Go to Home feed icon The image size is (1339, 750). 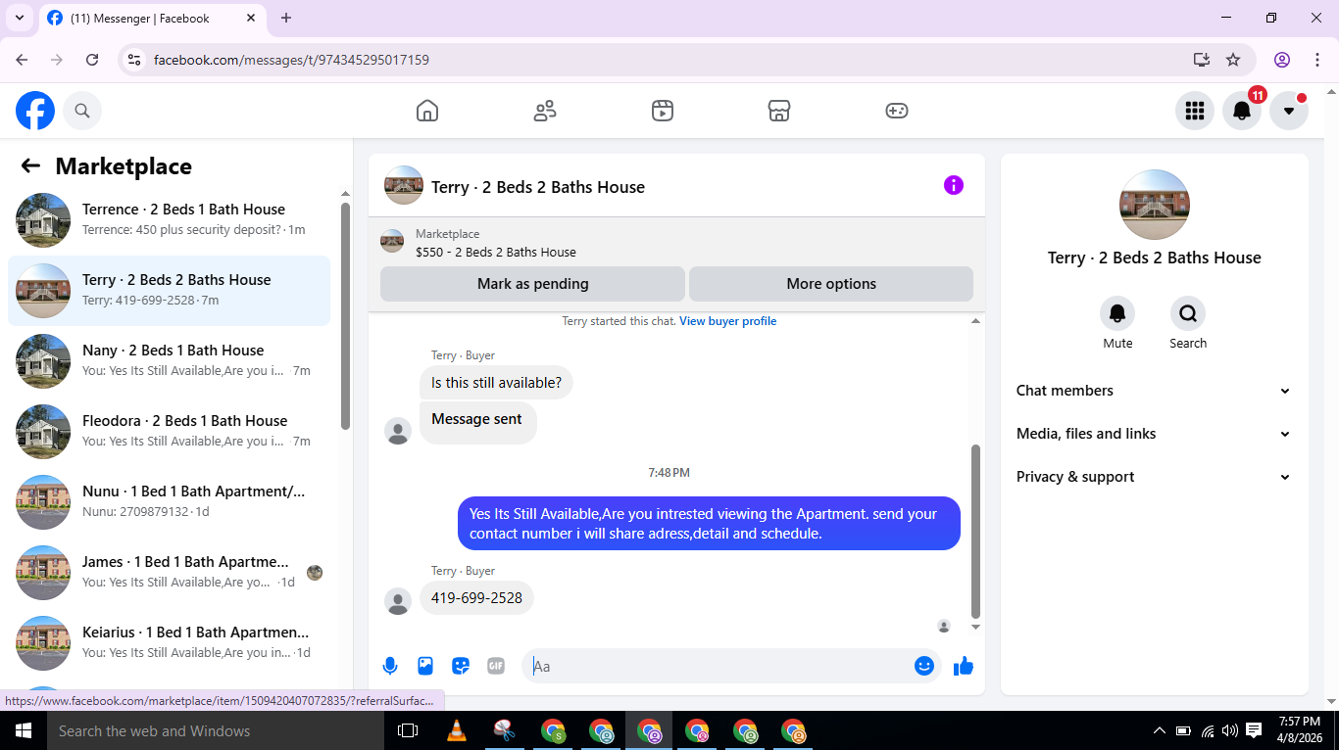tap(427, 111)
